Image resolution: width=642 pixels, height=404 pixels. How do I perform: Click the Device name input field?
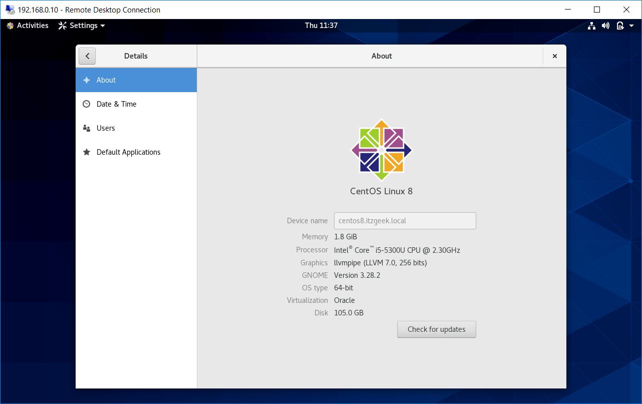tap(405, 221)
